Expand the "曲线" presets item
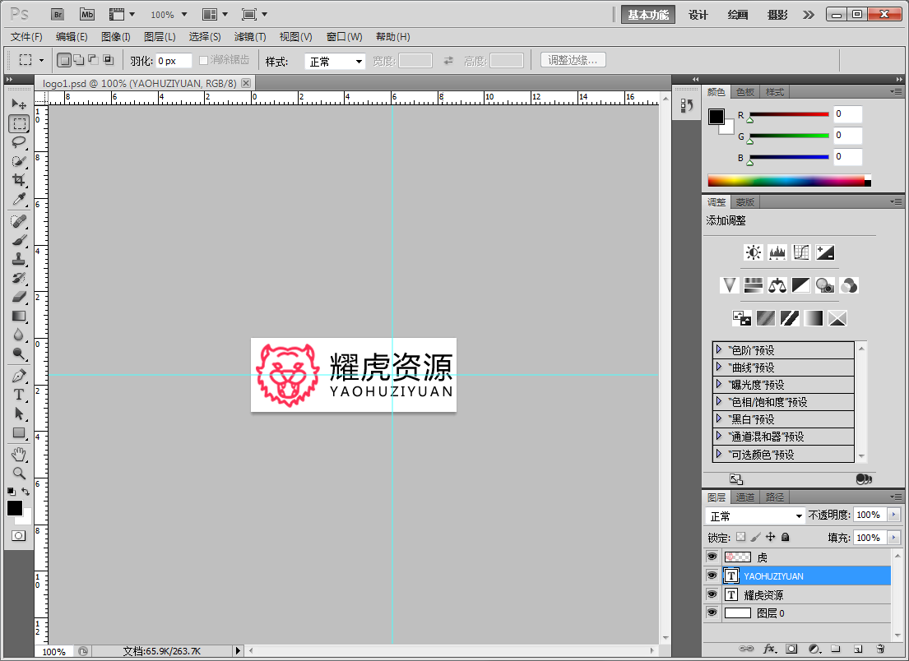 (x=719, y=367)
